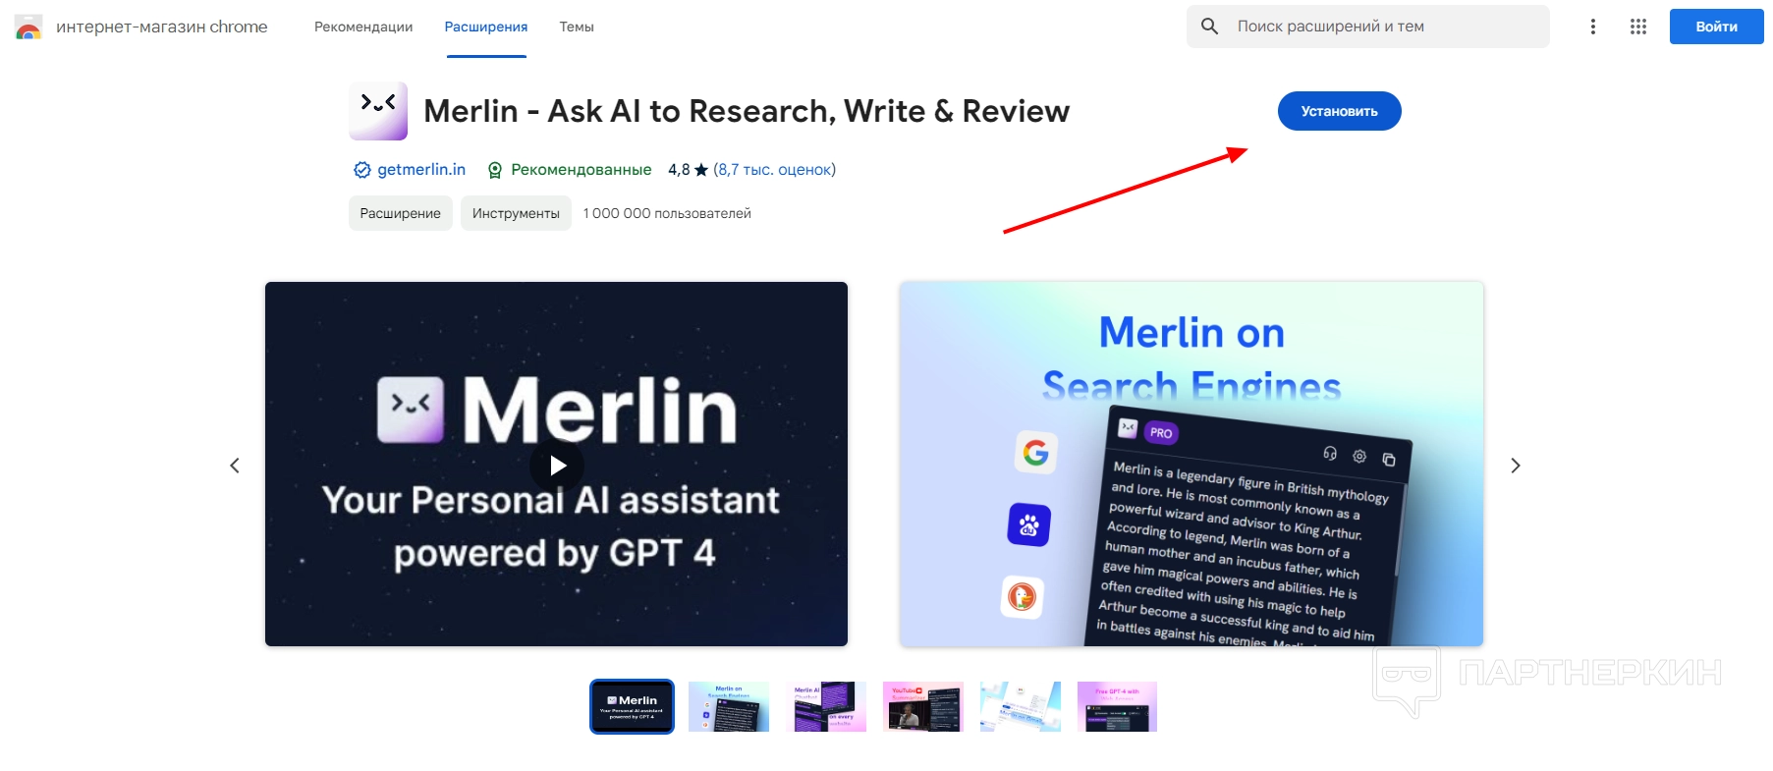The image size is (1773, 771).
Task: Click the search magnifier icon
Action: (1210, 27)
